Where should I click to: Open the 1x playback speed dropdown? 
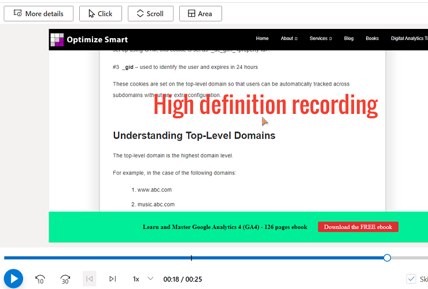coord(143,279)
